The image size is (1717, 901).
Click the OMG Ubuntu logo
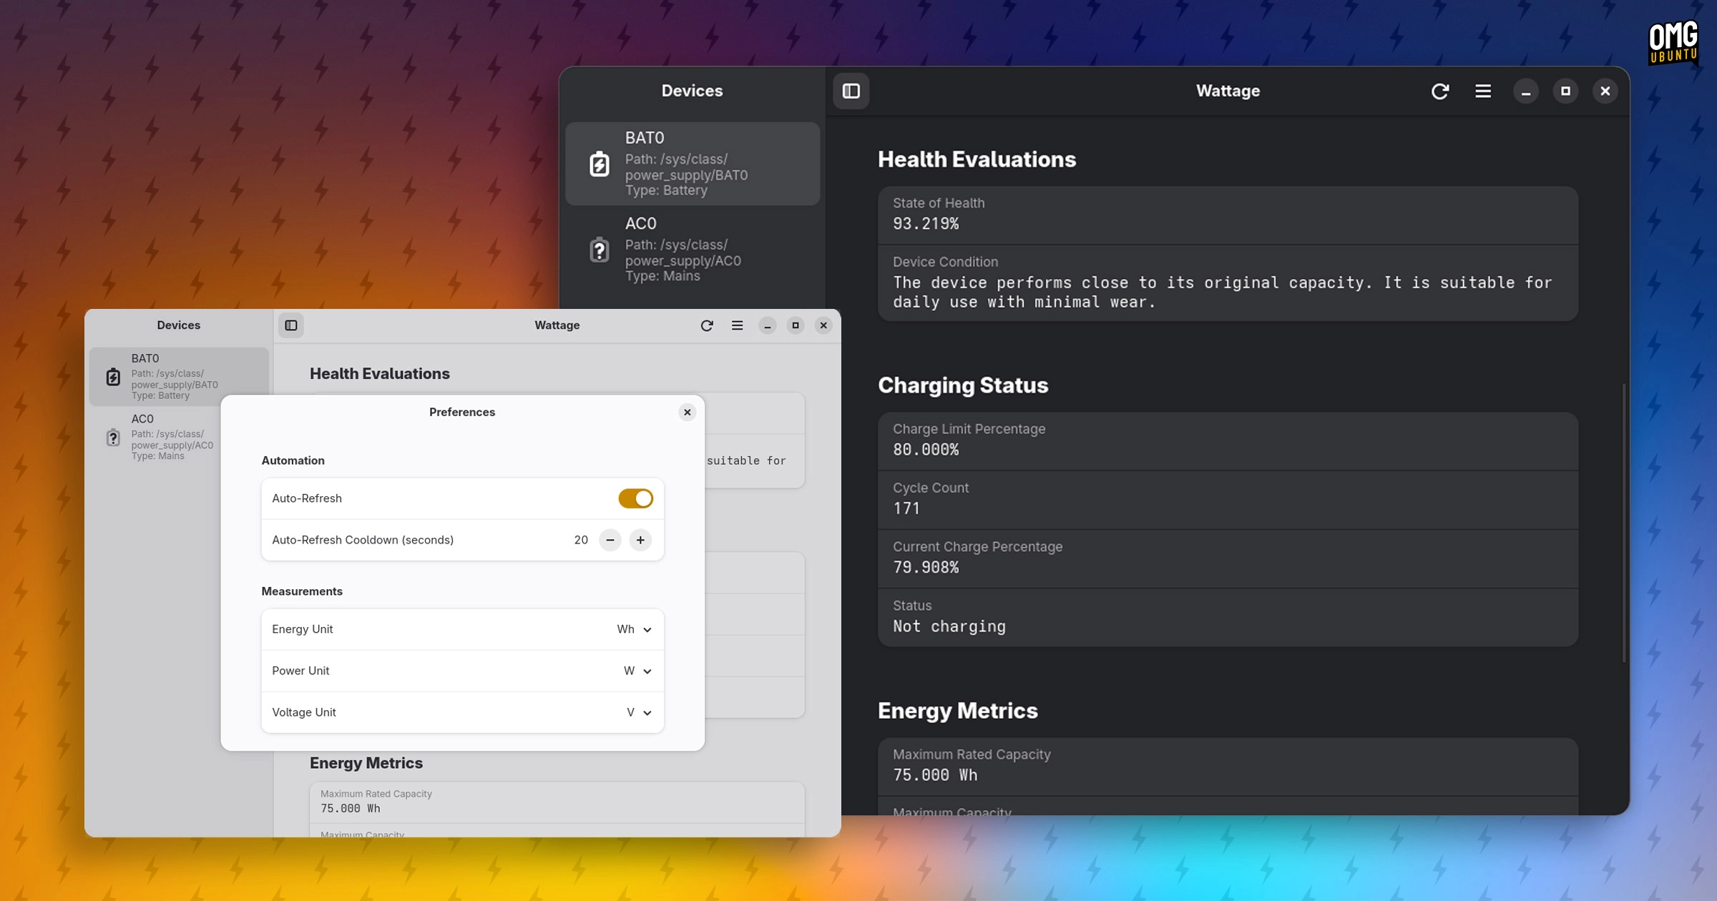pos(1673,43)
